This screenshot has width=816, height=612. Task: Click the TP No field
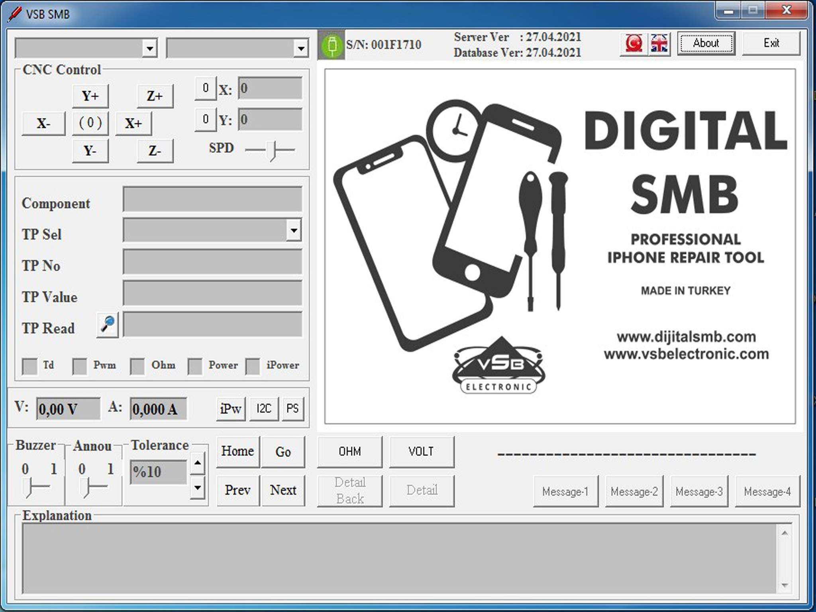coord(212,262)
